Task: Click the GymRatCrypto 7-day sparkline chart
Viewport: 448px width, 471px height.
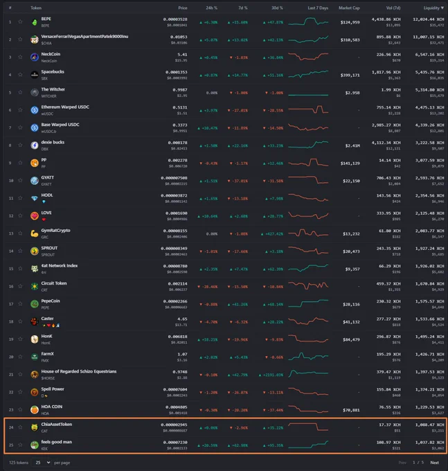Action: click(308, 233)
